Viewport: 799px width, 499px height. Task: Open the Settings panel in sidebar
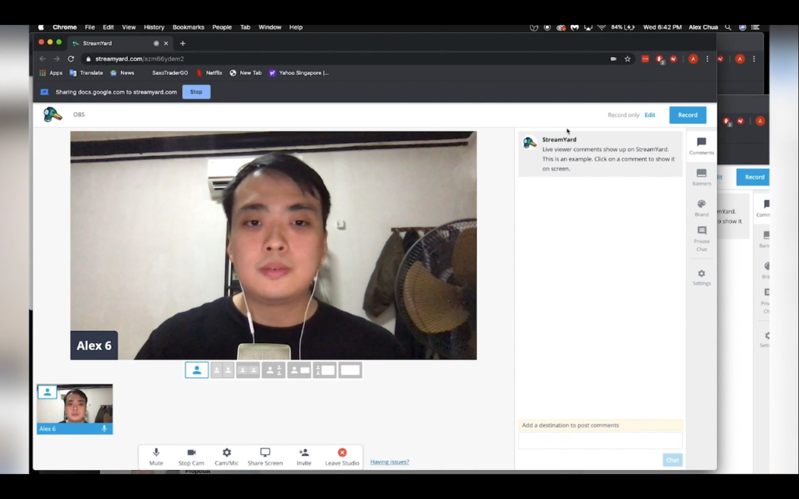coord(701,278)
